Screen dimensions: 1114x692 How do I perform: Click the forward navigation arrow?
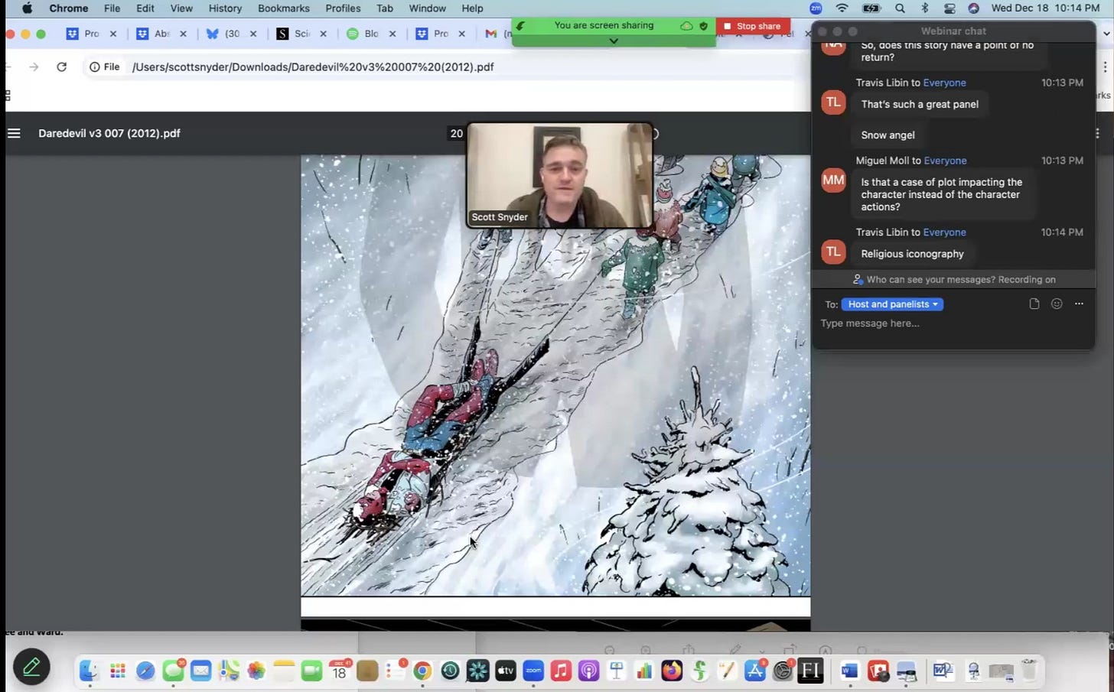coord(34,67)
